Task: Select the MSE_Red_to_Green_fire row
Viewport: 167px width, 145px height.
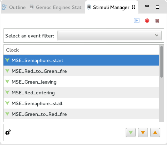Action: pyautogui.click(x=81, y=71)
